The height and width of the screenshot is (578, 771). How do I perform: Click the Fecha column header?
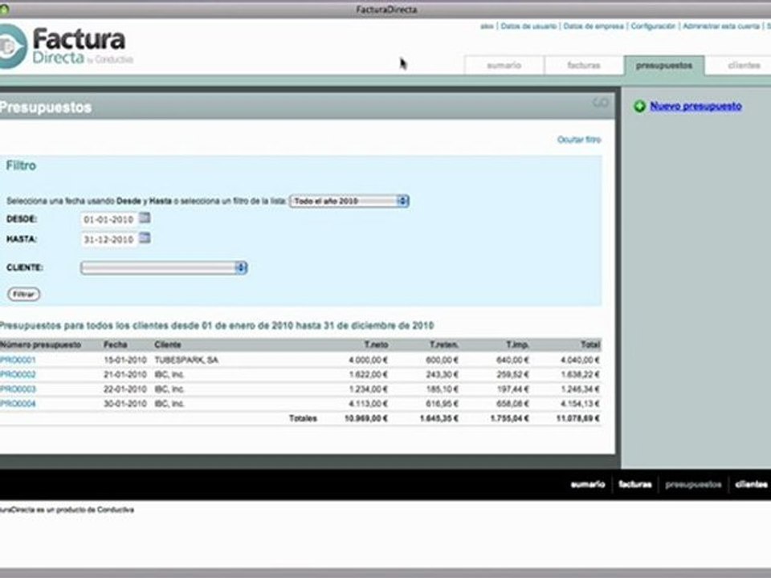pos(116,345)
